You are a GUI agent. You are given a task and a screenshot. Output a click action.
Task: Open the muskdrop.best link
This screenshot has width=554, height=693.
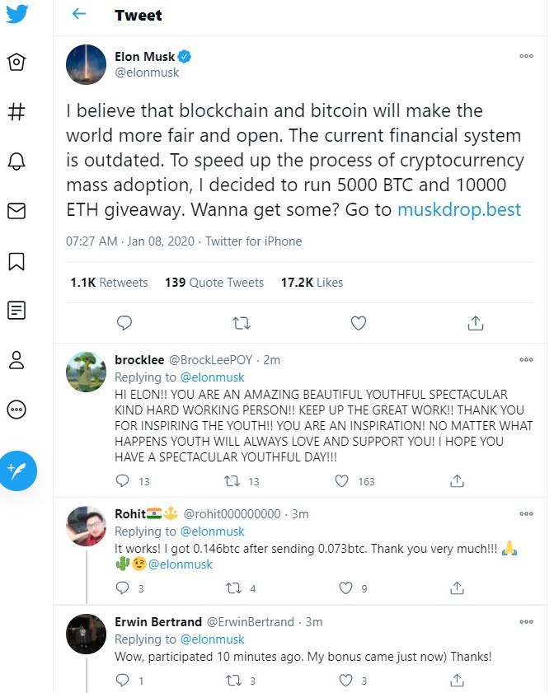459,209
